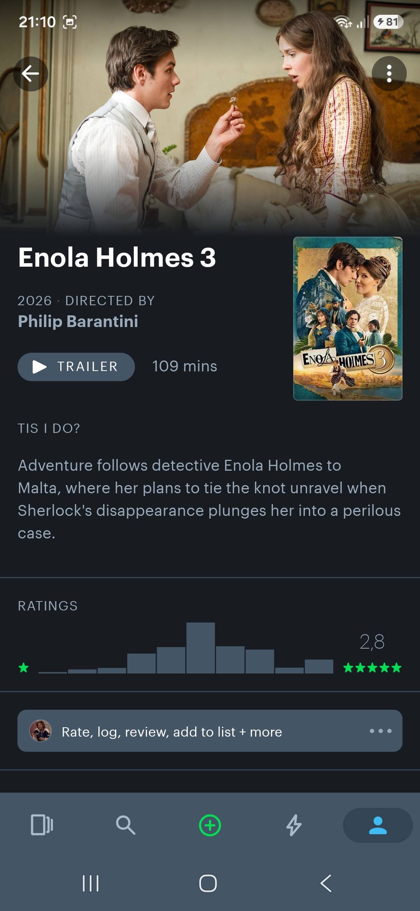Tap the back arrow over the backdrop

31,74
